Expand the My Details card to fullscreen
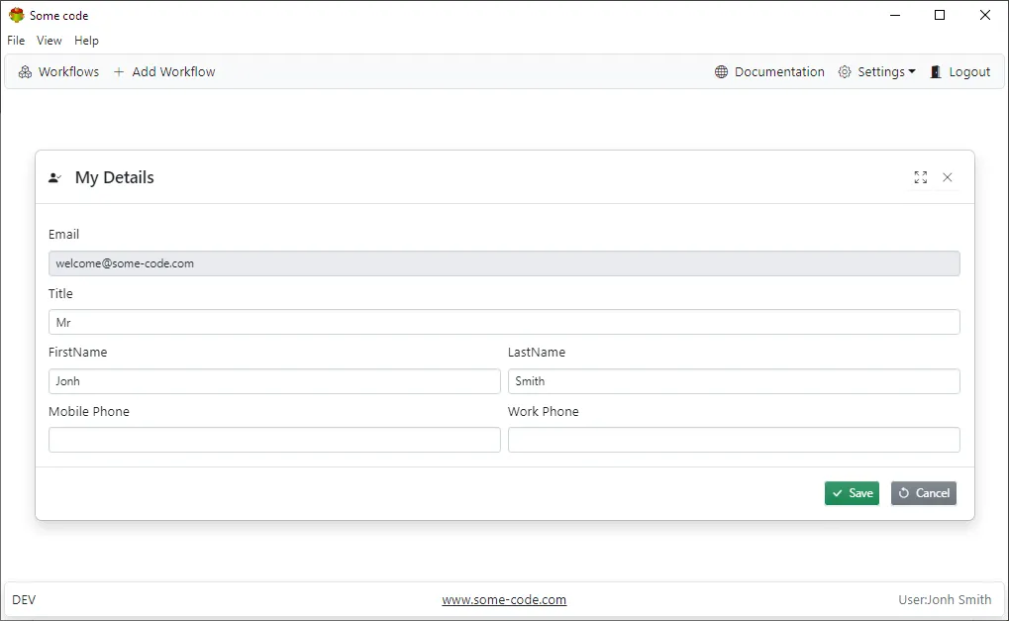The width and height of the screenshot is (1009, 621). click(x=920, y=176)
